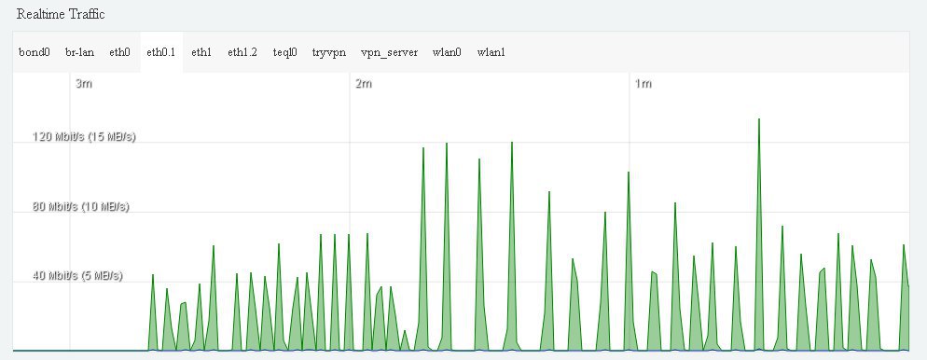Click the 1m time axis label

pos(643,84)
